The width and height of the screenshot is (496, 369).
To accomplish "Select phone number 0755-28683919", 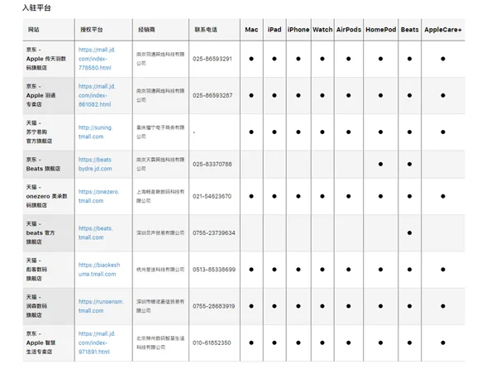I will click(x=214, y=306).
